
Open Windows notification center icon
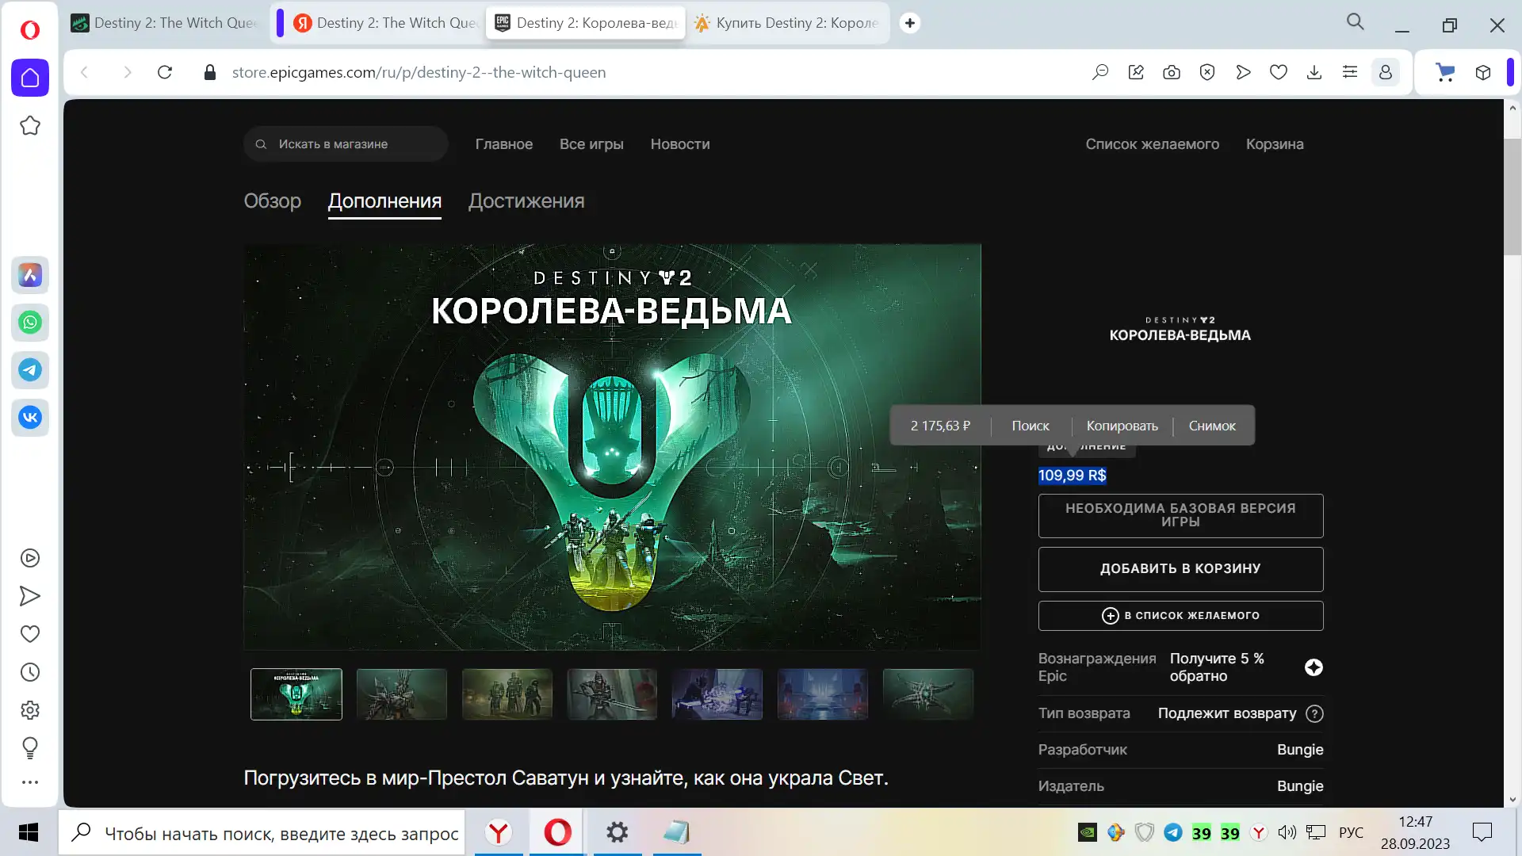point(1482,832)
